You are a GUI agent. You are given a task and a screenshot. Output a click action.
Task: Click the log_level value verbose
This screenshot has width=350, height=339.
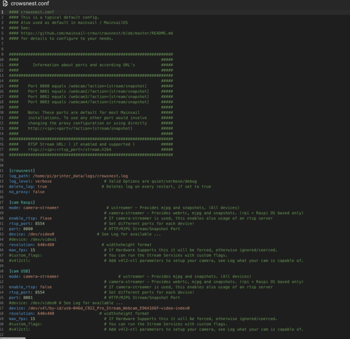click(x=43, y=181)
